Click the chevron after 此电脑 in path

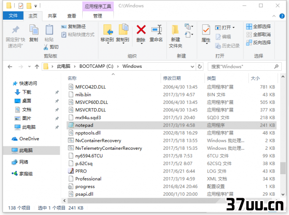(75, 66)
